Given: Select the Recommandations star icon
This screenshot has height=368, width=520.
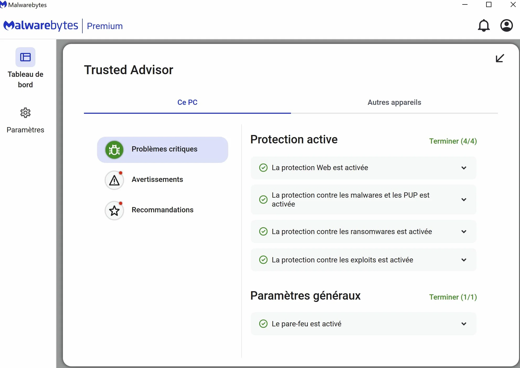Looking at the screenshot, I should pos(114,210).
